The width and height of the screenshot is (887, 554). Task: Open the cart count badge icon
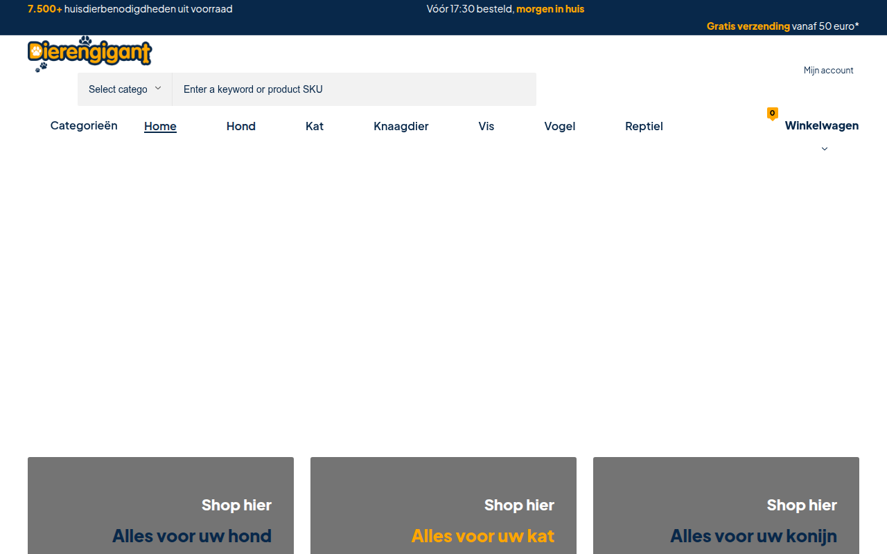(x=772, y=114)
